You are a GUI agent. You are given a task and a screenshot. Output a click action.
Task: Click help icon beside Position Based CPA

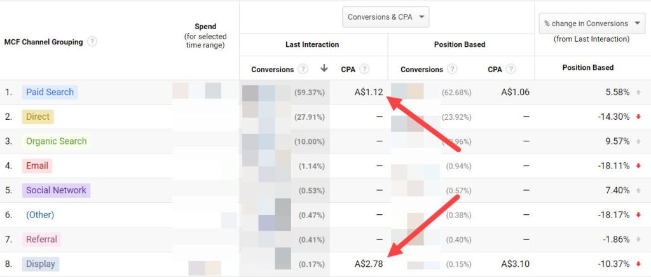point(511,69)
